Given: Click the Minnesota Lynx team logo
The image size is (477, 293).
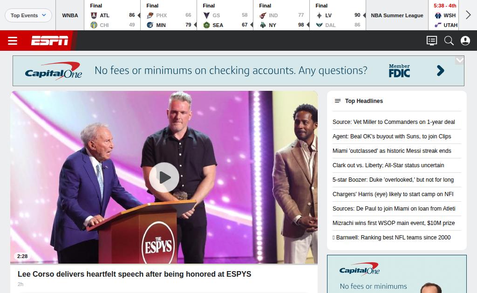Looking at the screenshot, I should click(150, 25).
